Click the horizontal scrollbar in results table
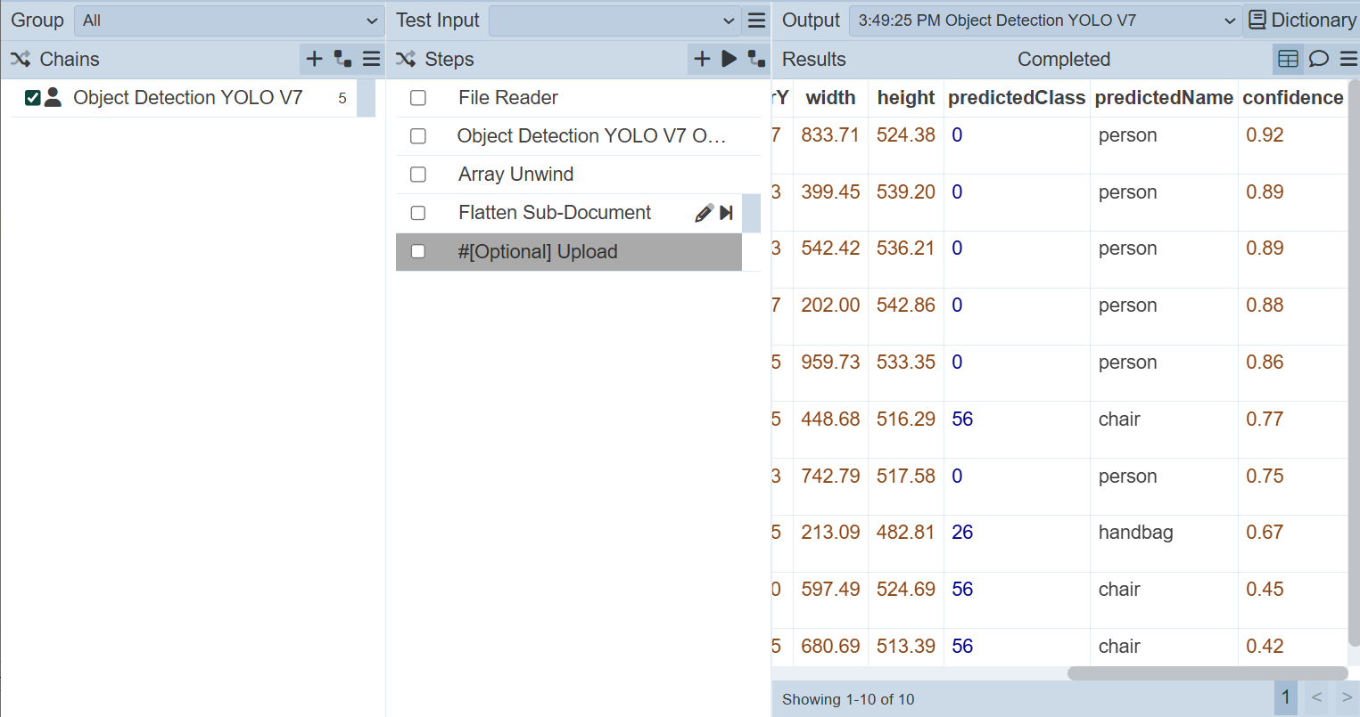The height and width of the screenshot is (717, 1360). click(x=1207, y=673)
